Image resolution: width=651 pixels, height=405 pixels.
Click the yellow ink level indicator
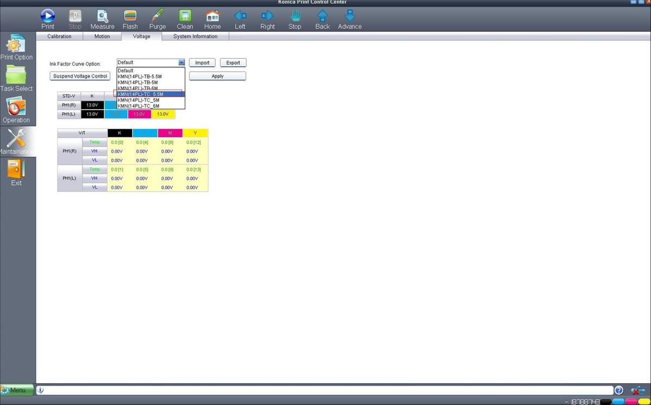tap(644, 401)
